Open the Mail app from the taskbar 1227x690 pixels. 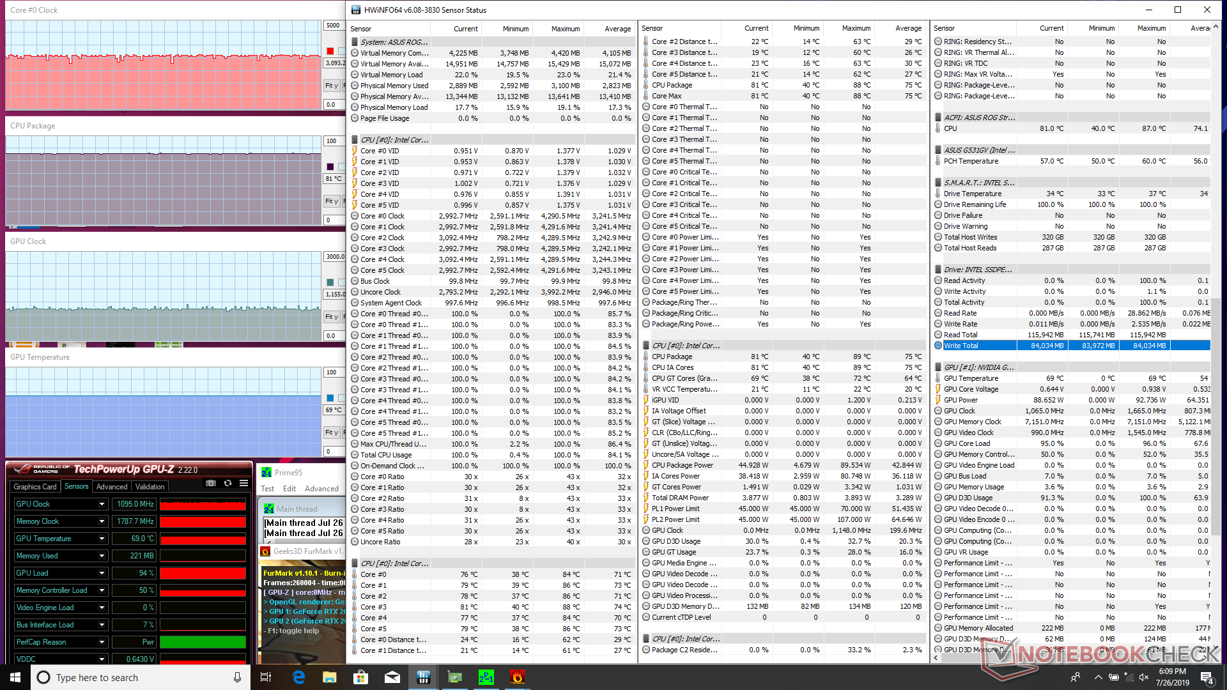[392, 677]
